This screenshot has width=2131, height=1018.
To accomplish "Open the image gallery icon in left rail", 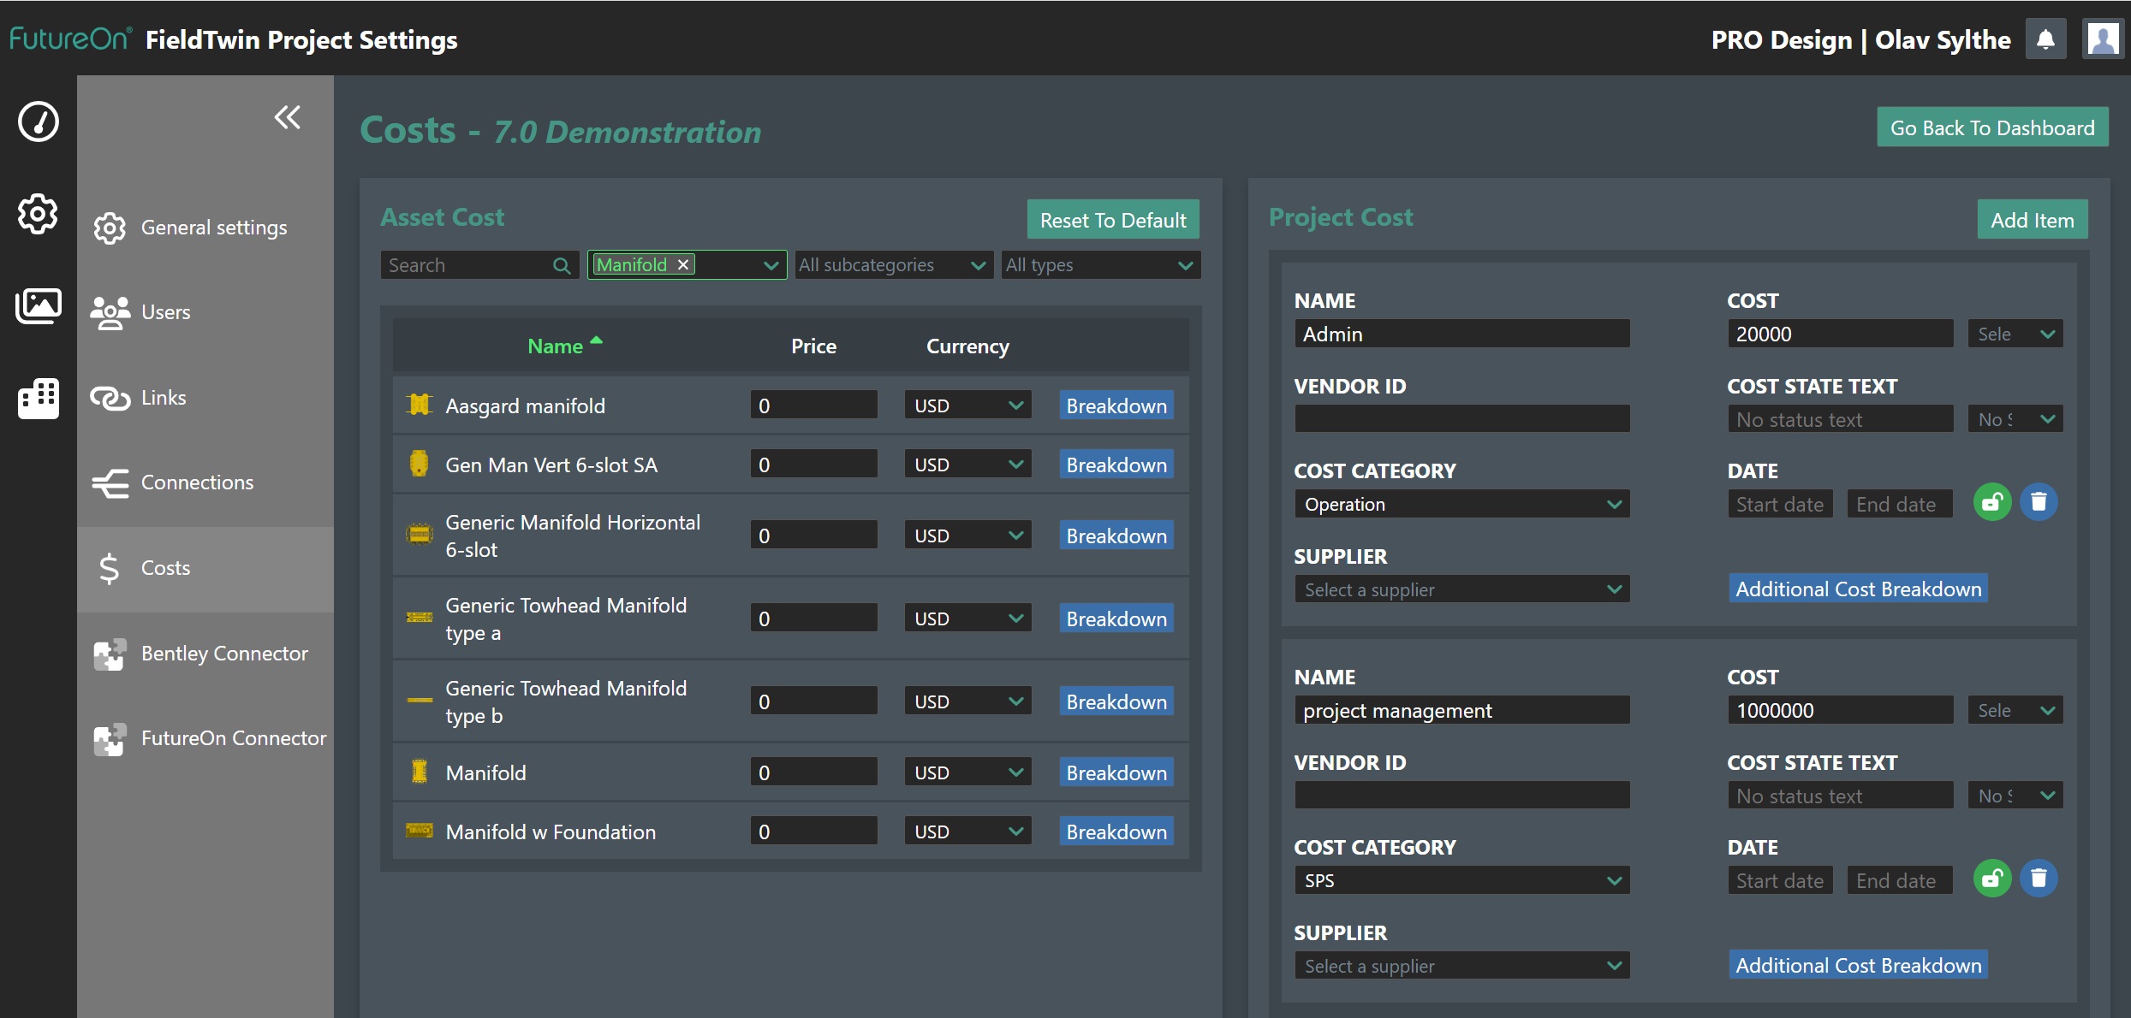I will (x=39, y=305).
